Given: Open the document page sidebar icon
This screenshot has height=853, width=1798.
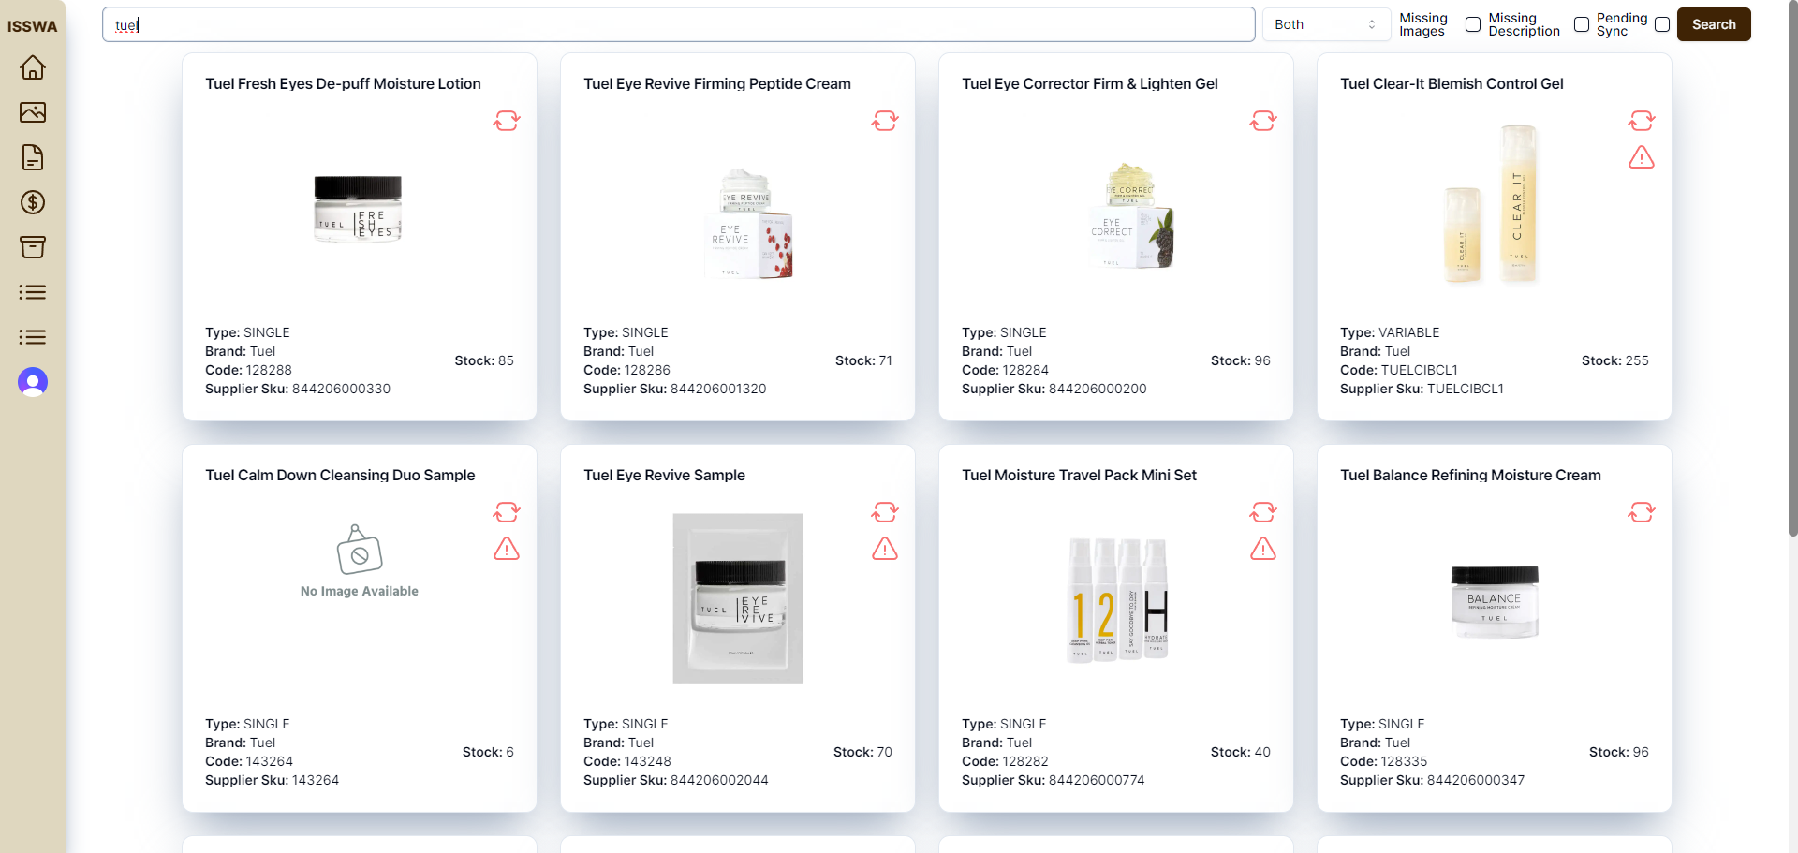Looking at the screenshot, I should 33,157.
